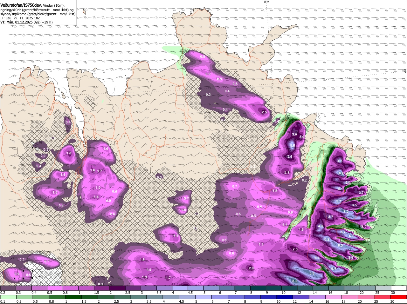Select lower legend swatch between 3 and 3.5
Screen dimensions: 407x304
click(x=139, y=297)
